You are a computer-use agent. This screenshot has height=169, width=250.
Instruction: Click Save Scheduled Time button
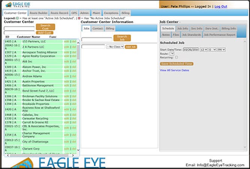[x=177, y=64]
